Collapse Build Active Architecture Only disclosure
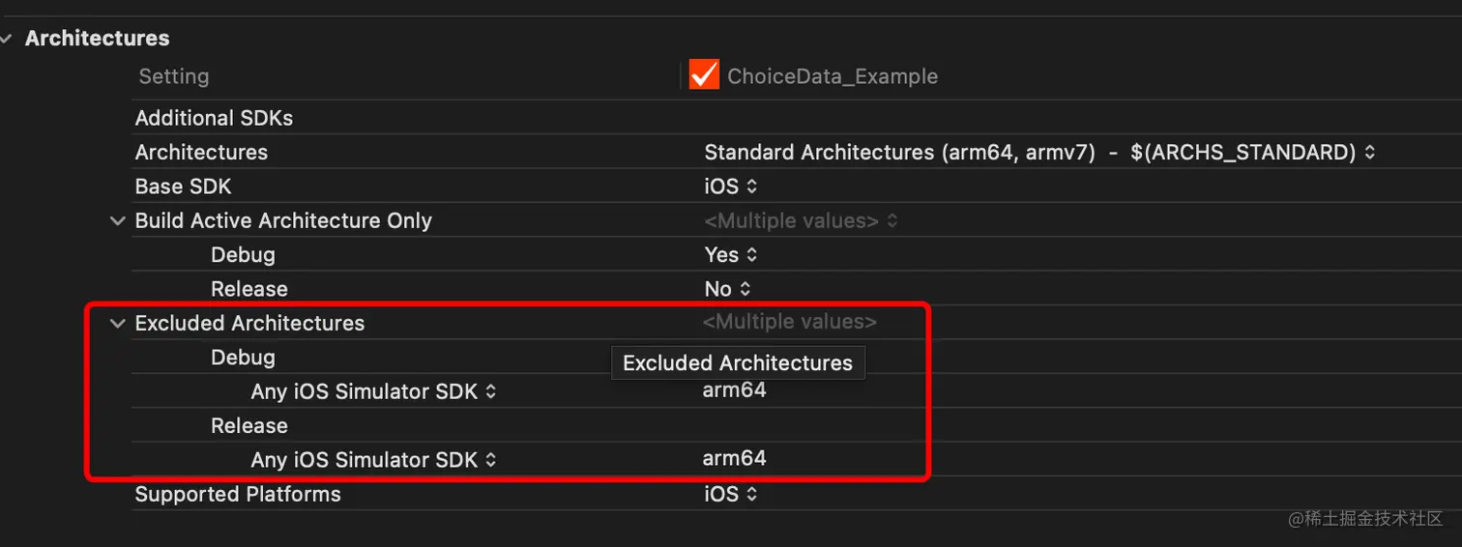 117,220
